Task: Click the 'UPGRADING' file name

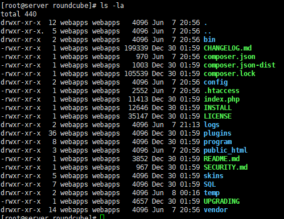Action: click(221, 201)
